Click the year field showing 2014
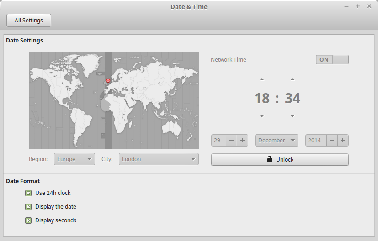 [x=316, y=141]
